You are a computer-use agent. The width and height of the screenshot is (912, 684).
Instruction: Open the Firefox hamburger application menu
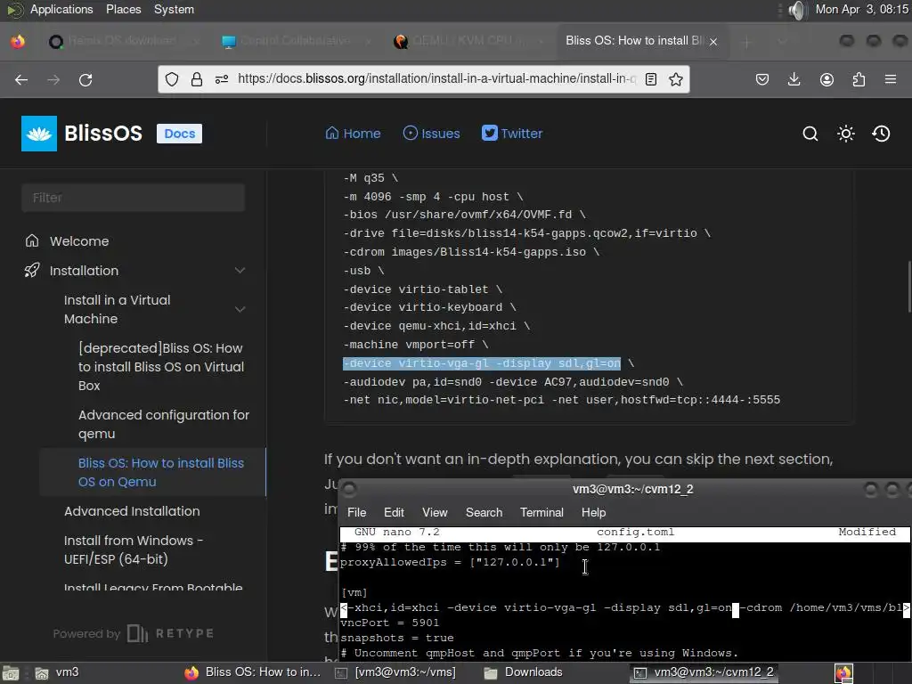tap(891, 79)
